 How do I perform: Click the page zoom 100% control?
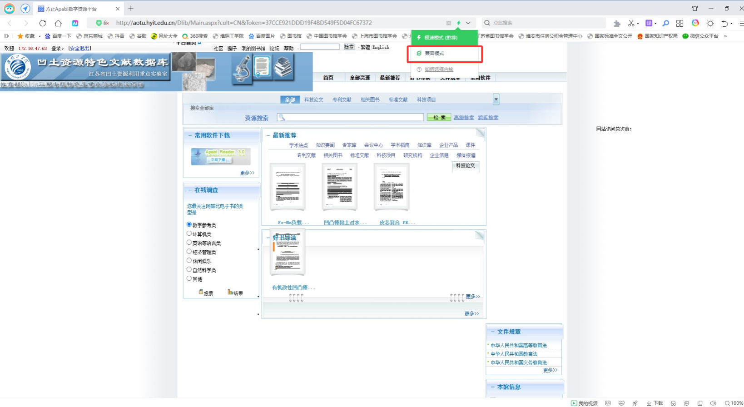tap(734, 403)
